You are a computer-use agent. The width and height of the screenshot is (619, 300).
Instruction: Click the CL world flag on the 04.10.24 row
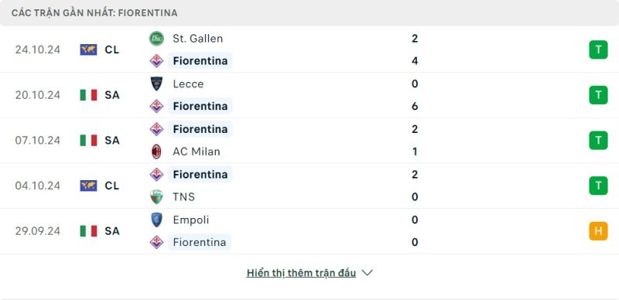click(x=88, y=186)
